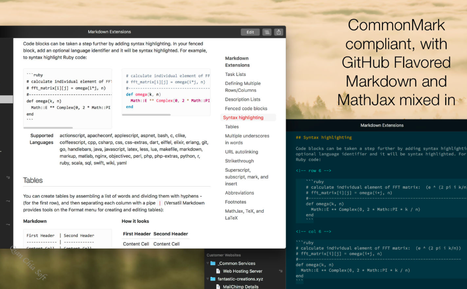The image size is (467, 289).
Task: Click the highlighted Ruby code block scrollbar
Action: (146, 115)
